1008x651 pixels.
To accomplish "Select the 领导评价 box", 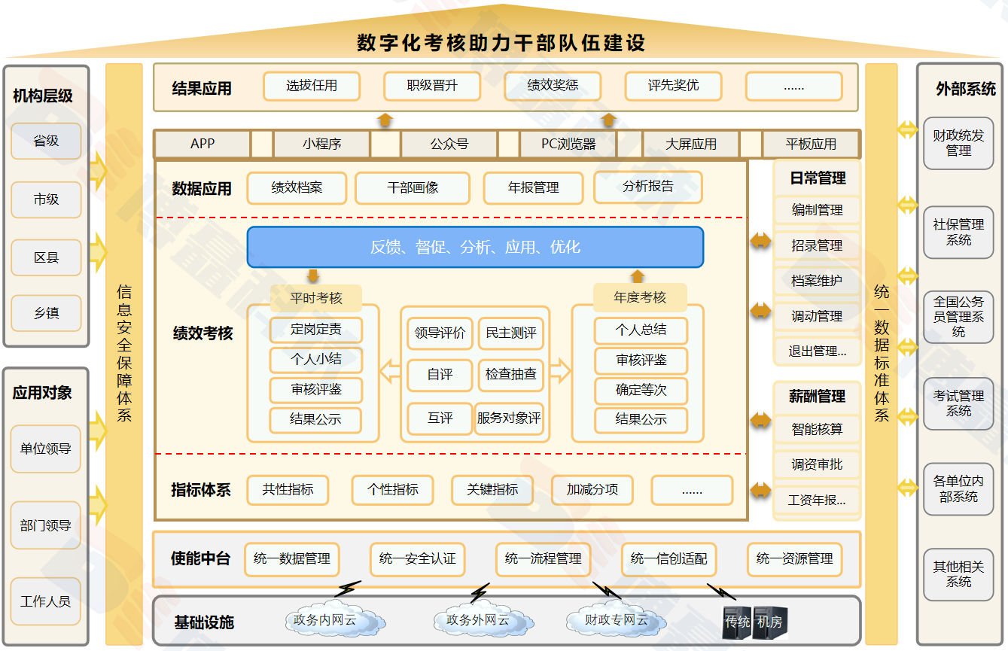I will tap(440, 333).
